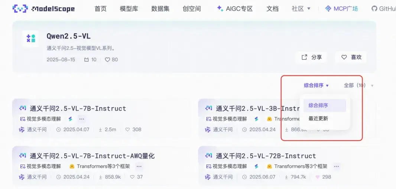Viewport: 396px width, 189px height.
Task: Click the ModelScope logo
Action: click(x=43, y=9)
